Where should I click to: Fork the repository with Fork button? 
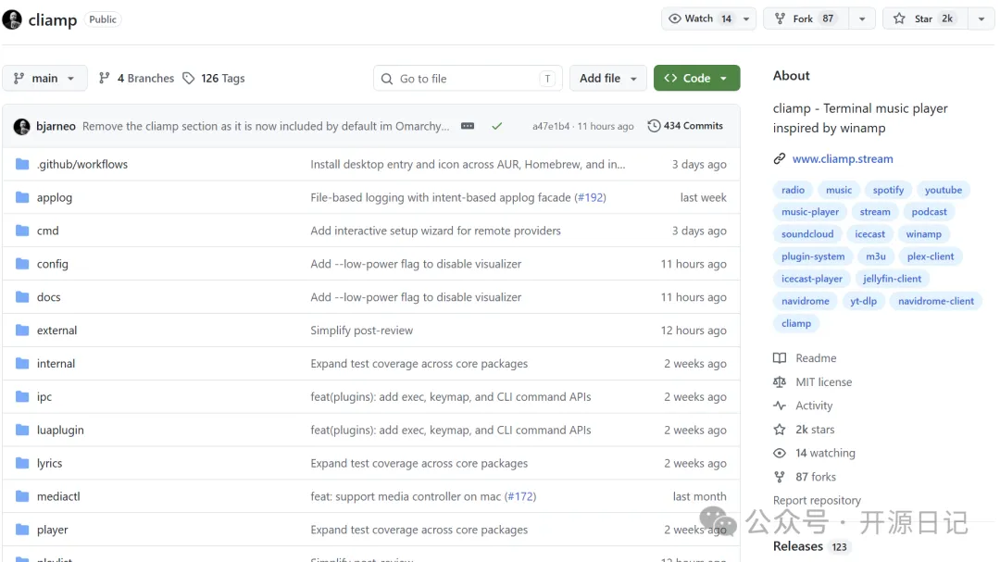pos(806,19)
